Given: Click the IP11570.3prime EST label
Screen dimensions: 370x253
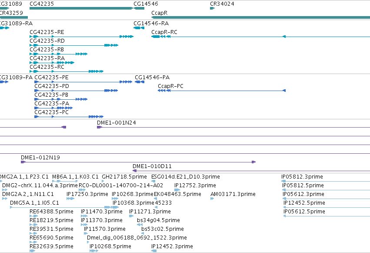Looking at the screenshot, I should coord(105,229).
